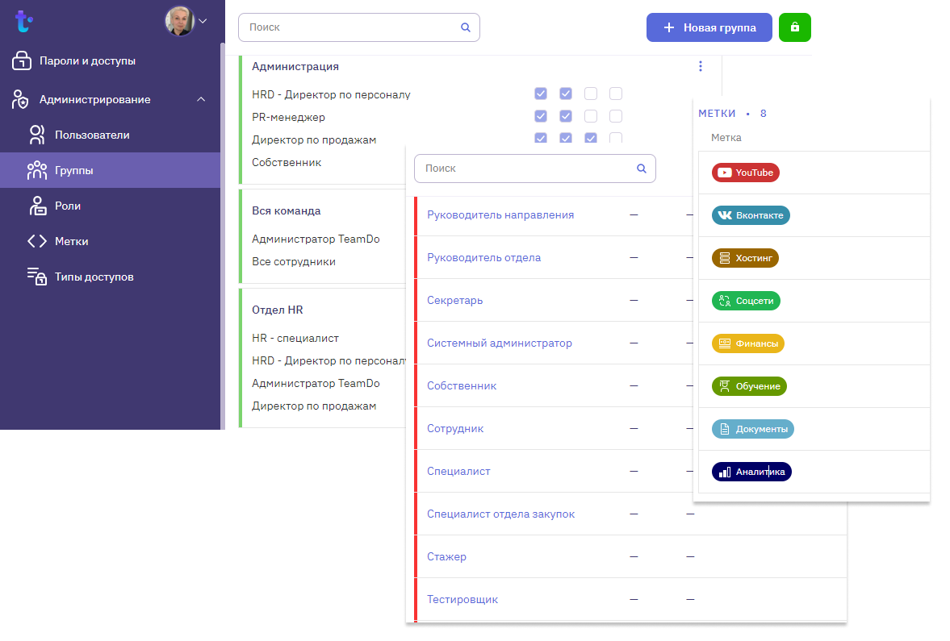The image size is (950, 641).
Task: Click the Вся команда group title
Action: coord(286,210)
